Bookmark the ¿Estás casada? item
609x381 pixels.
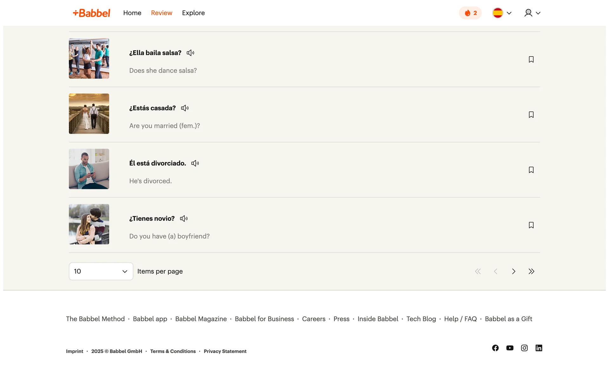tap(531, 115)
